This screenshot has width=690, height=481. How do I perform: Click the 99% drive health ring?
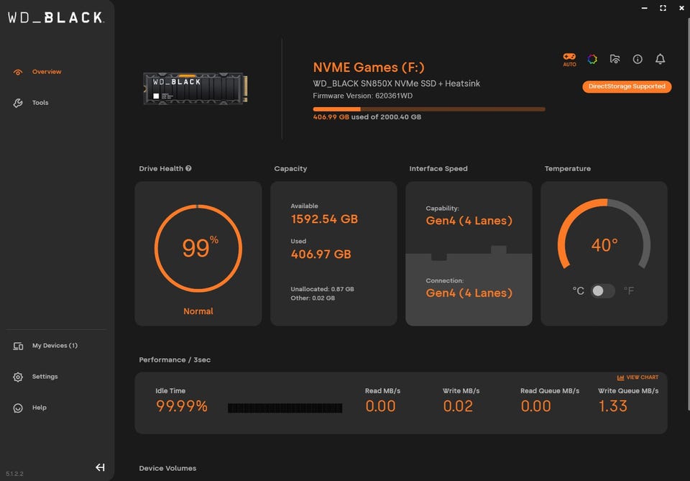click(198, 249)
